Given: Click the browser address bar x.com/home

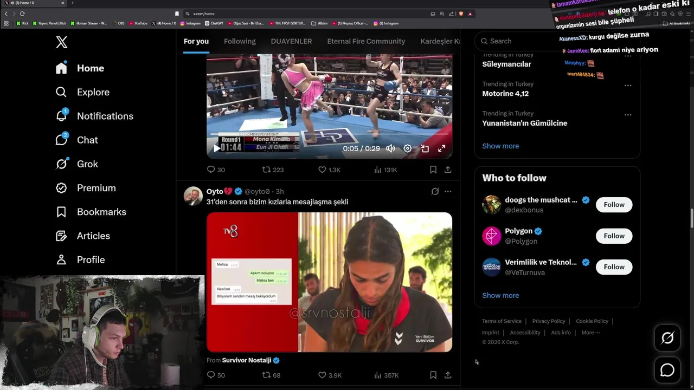Looking at the screenshot, I should coord(304,14).
